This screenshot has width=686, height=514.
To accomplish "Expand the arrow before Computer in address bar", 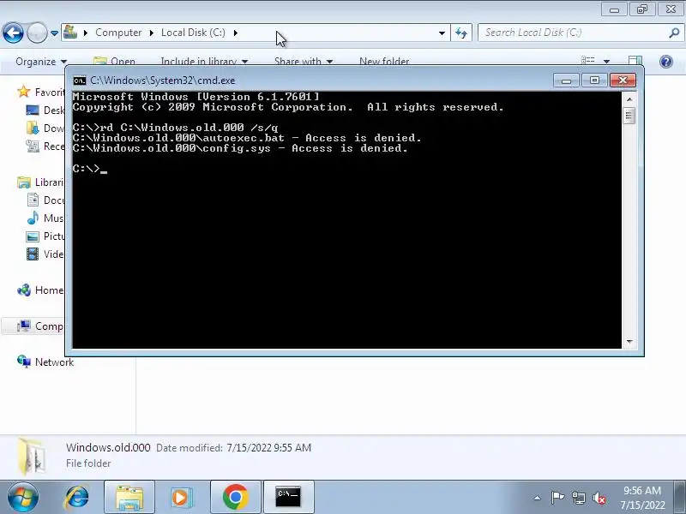I will 86,33.
